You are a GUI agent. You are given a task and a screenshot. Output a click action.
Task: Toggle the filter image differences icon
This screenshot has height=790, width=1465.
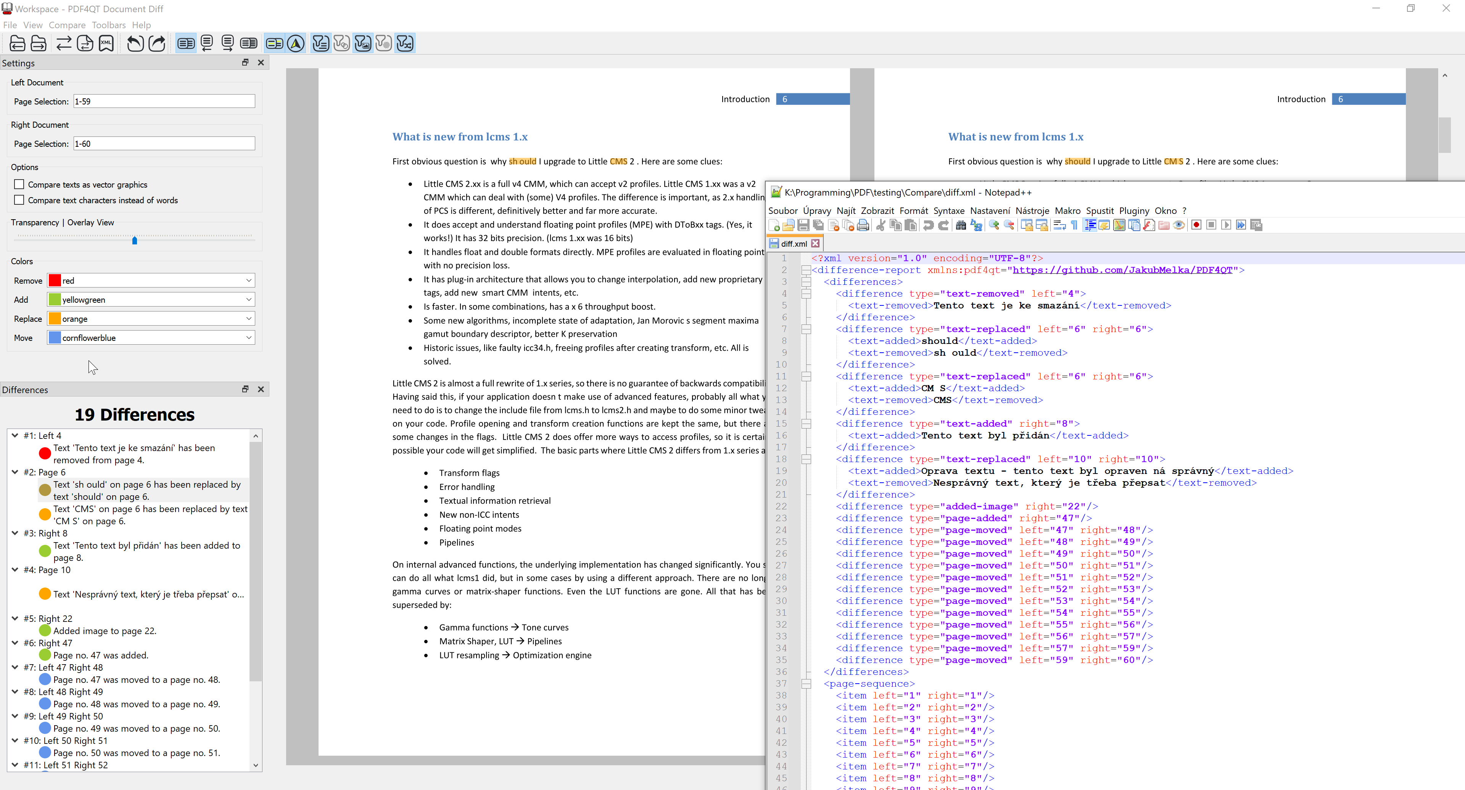[363, 43]
